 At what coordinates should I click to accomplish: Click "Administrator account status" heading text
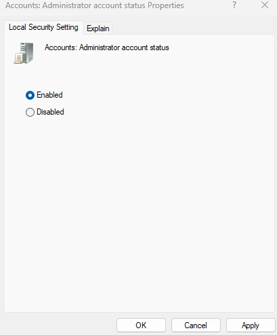pos(124,47)
